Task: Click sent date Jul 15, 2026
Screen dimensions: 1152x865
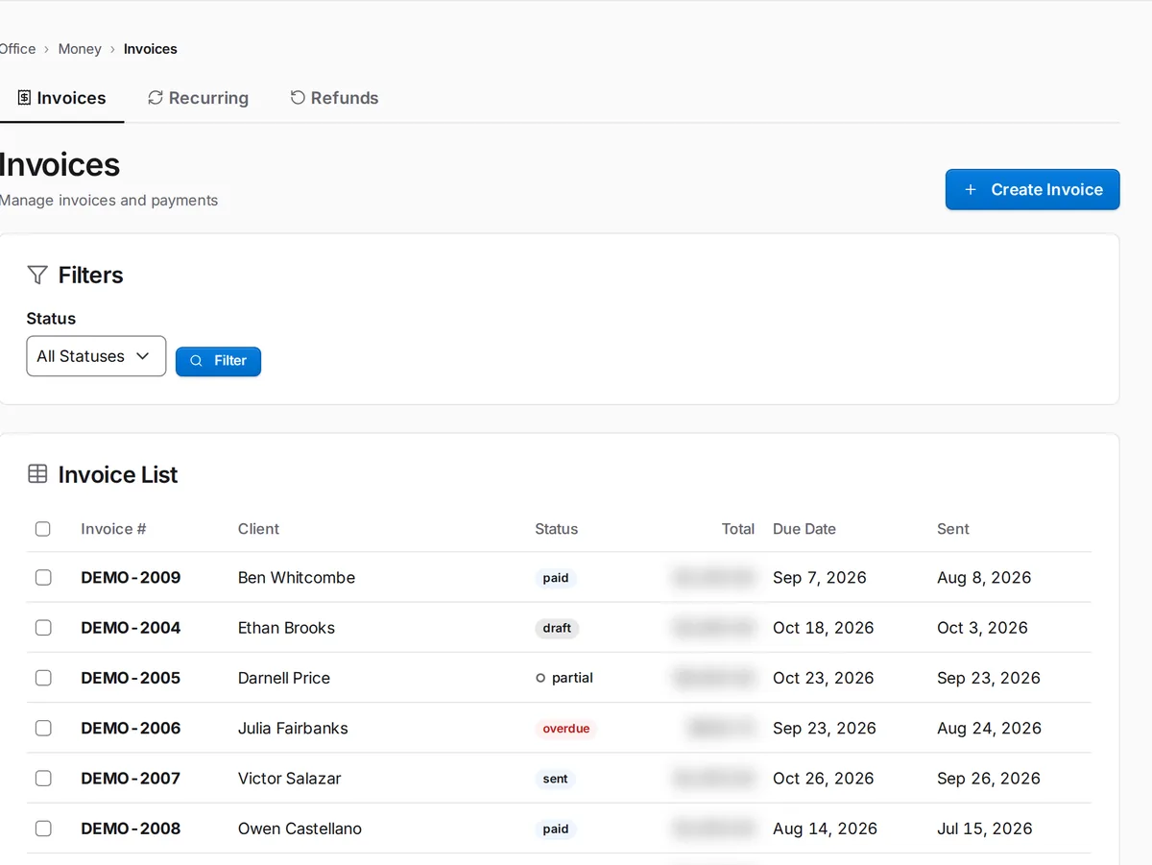Action: tap(985, 829)
